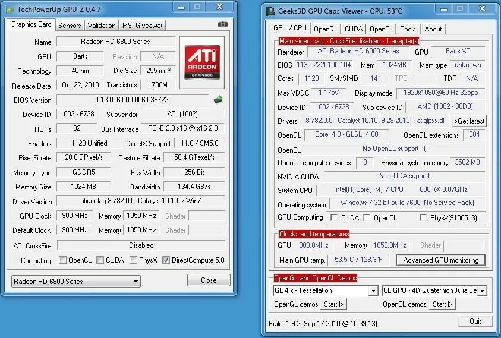Click the Pixel Fillrate 28.8 GPixel/s value
The image size is (501, 338).
coord(84,157)
